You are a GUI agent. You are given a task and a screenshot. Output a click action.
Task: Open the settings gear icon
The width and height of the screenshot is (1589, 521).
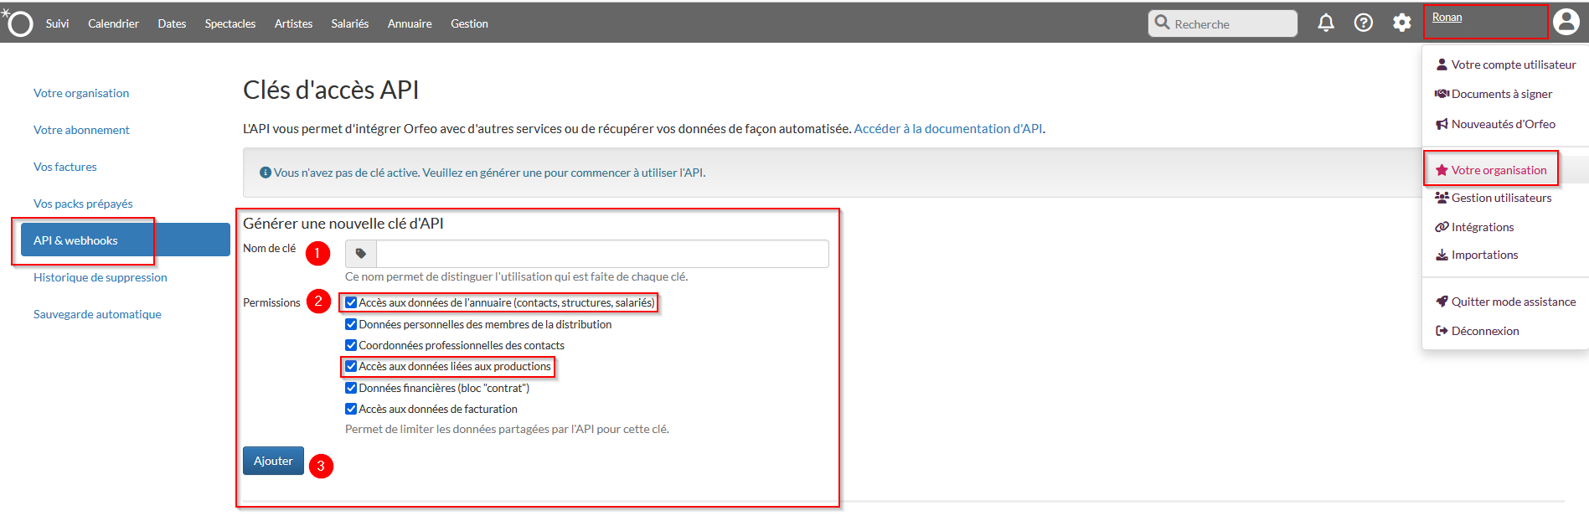(x=1401, y=23)
